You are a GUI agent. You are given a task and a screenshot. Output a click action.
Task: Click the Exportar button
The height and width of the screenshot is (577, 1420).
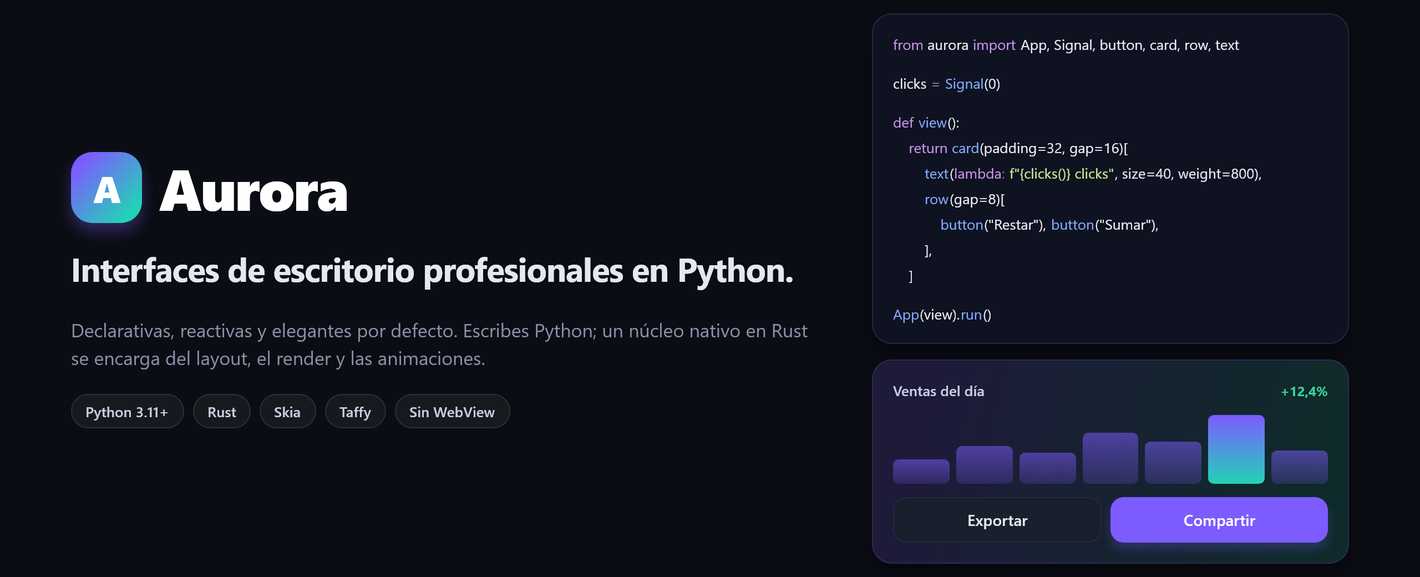997,520
